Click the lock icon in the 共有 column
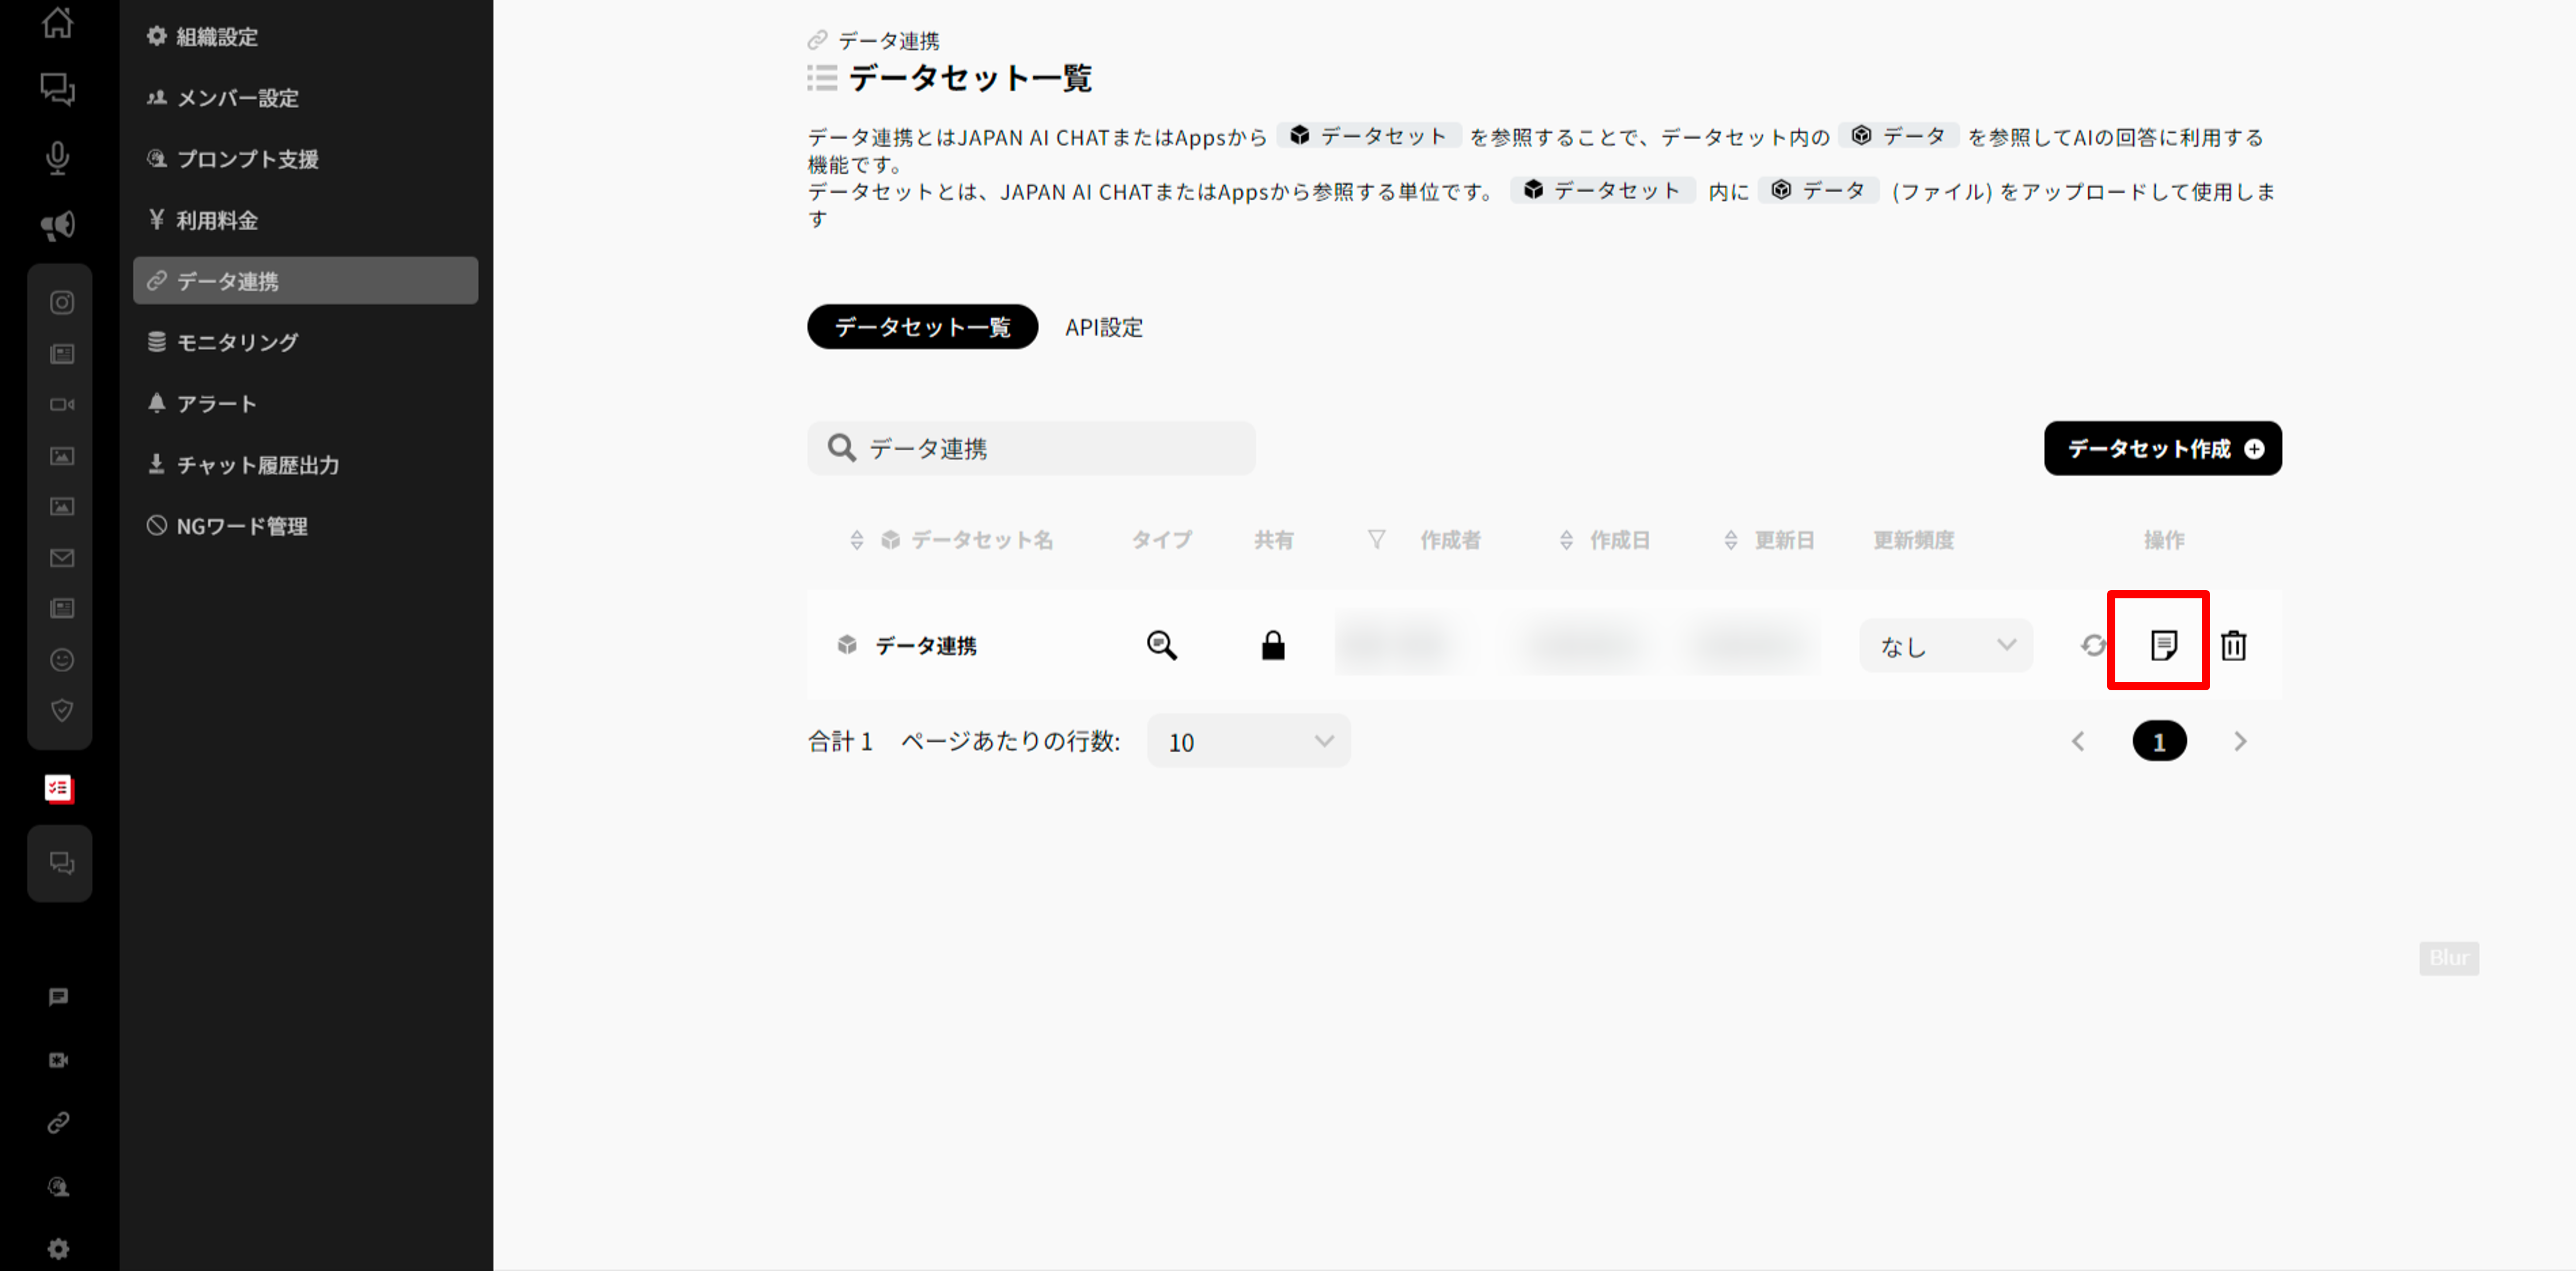This screenshot has height=1271, width=2576. pyautogui.click(x=1272, y=645)
